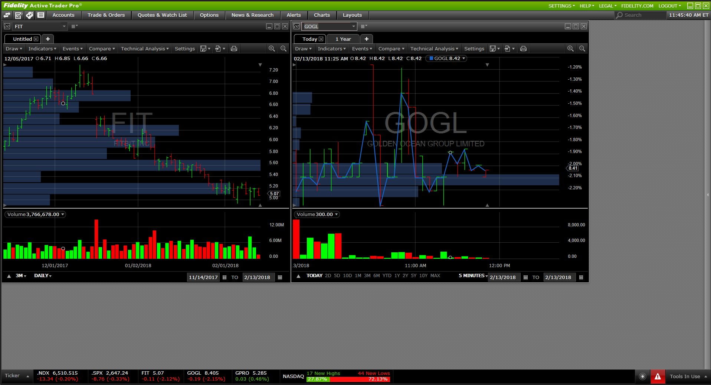Click the trade ticket arrows icon in main toolbar
This screenshot has height=385, width=711.
[x=7, y=15]
